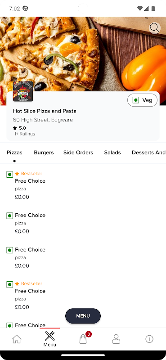Select the Pizzas category tab
Screen dimensions: 166x360
tap(14, 153)
